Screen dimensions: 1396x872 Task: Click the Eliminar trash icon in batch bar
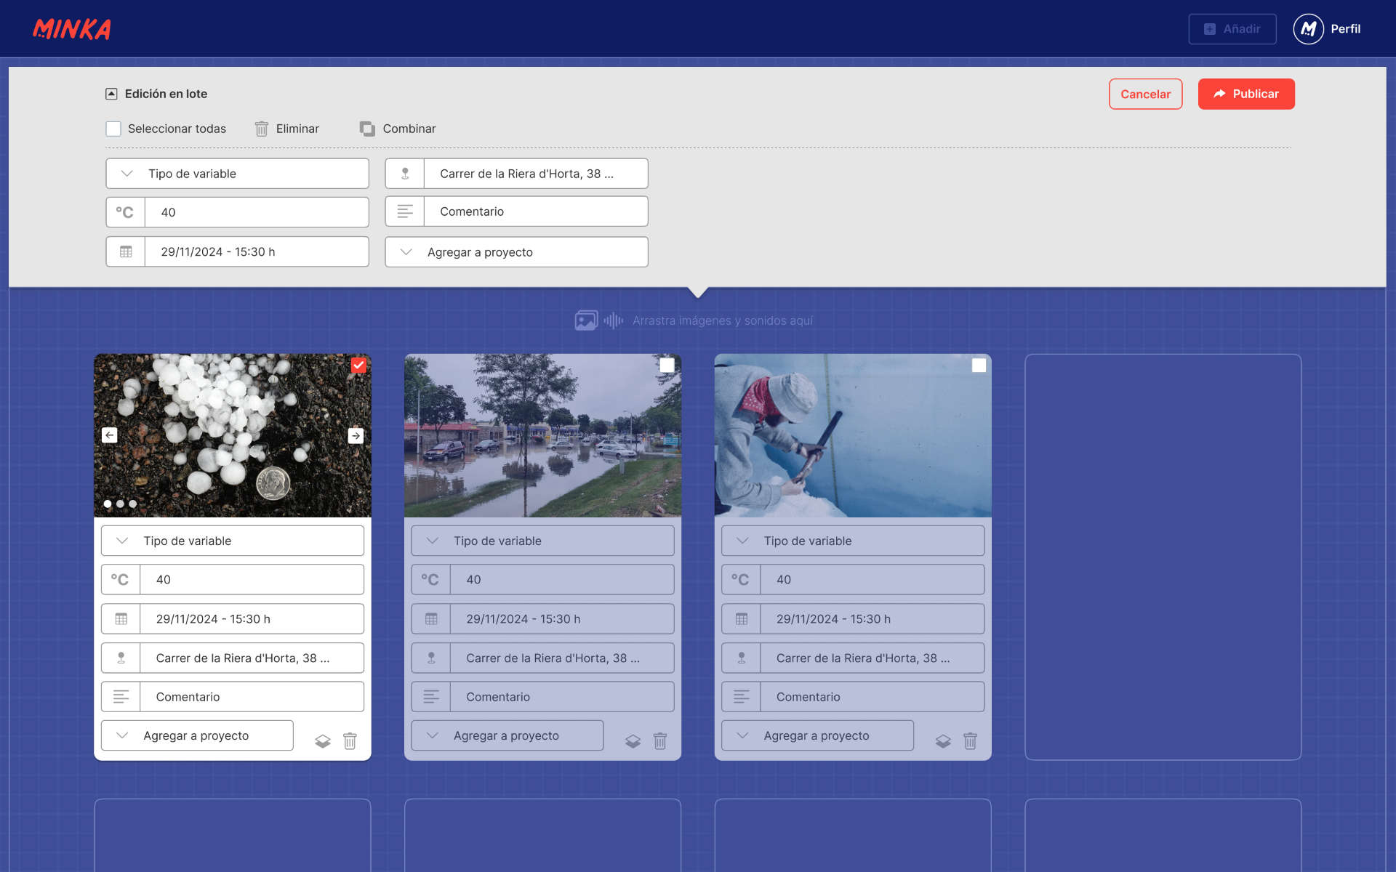(x=261, y=129)
